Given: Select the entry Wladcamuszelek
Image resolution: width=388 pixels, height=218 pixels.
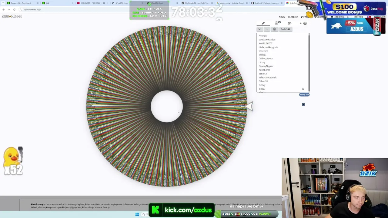Looking at the screenshot, I should pyautogui.click(x=268, y=78).
